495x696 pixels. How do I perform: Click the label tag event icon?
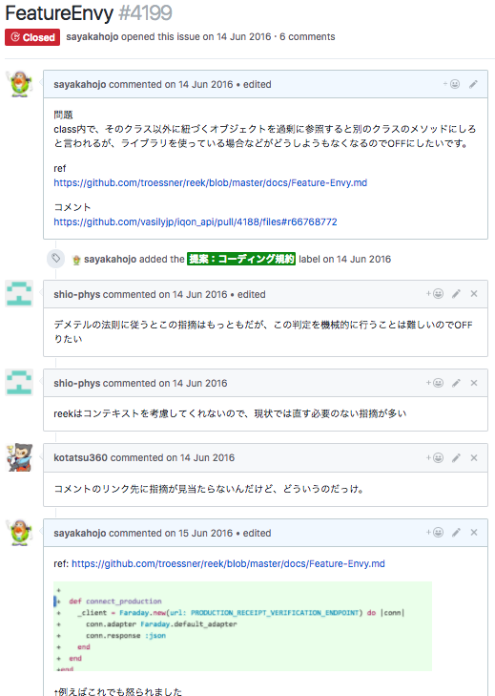[56, 259]
